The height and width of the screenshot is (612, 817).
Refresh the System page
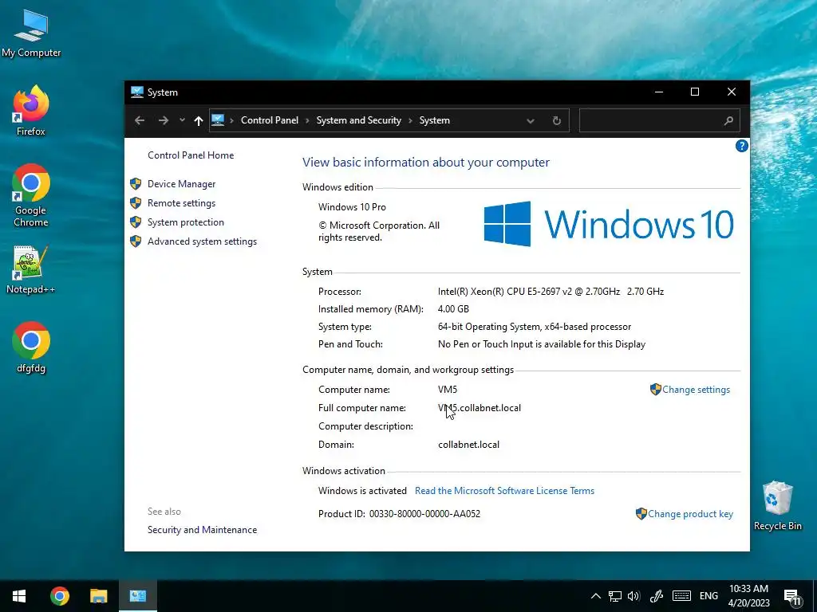pyautogui.click(x=556, y=121)
